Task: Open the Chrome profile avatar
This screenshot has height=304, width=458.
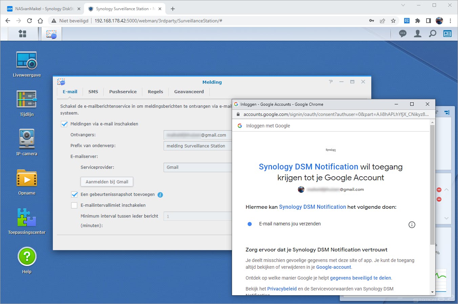Action: (x=439, y=21)
